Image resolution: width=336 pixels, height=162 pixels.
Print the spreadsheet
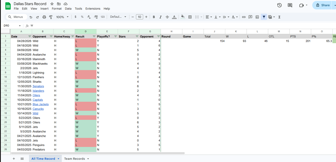44,17
